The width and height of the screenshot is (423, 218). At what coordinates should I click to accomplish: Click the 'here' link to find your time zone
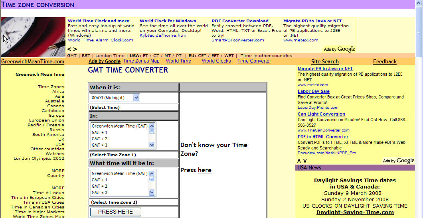[x=205, y=170]
